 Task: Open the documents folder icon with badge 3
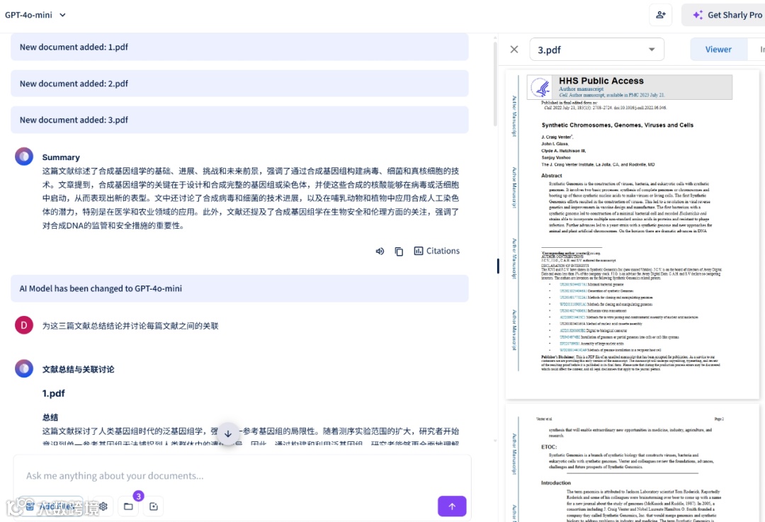tap(128, 506)
